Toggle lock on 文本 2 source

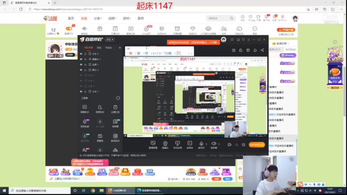pyautogui.click(x=85, y=54)
